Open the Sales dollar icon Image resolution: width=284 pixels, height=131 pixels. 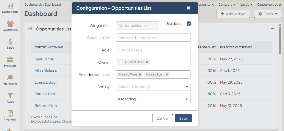pyautogui.click(x=10, y=42)
